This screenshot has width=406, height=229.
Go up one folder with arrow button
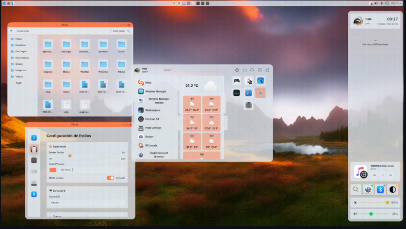(11, 31)
